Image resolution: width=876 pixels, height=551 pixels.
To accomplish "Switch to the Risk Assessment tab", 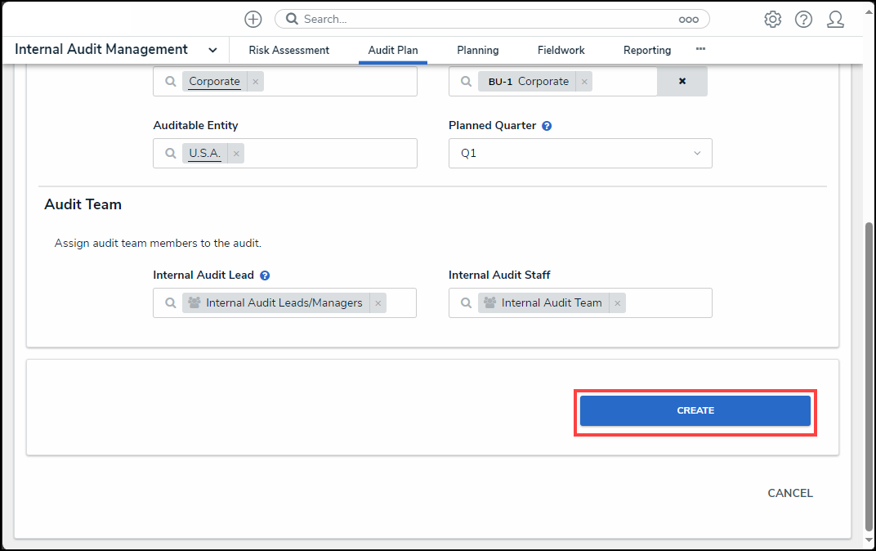I will [x=288, y=51].
